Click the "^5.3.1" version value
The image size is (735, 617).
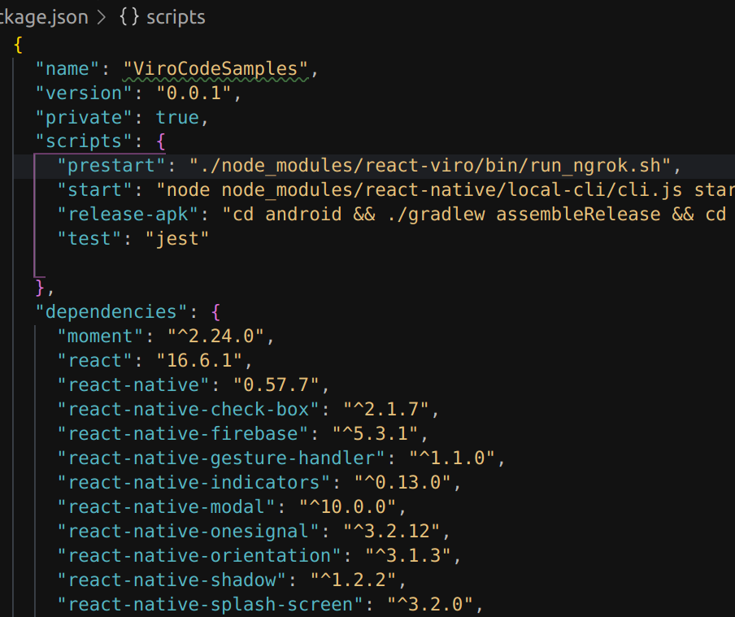pyautogui.click(x=375, y=433)
